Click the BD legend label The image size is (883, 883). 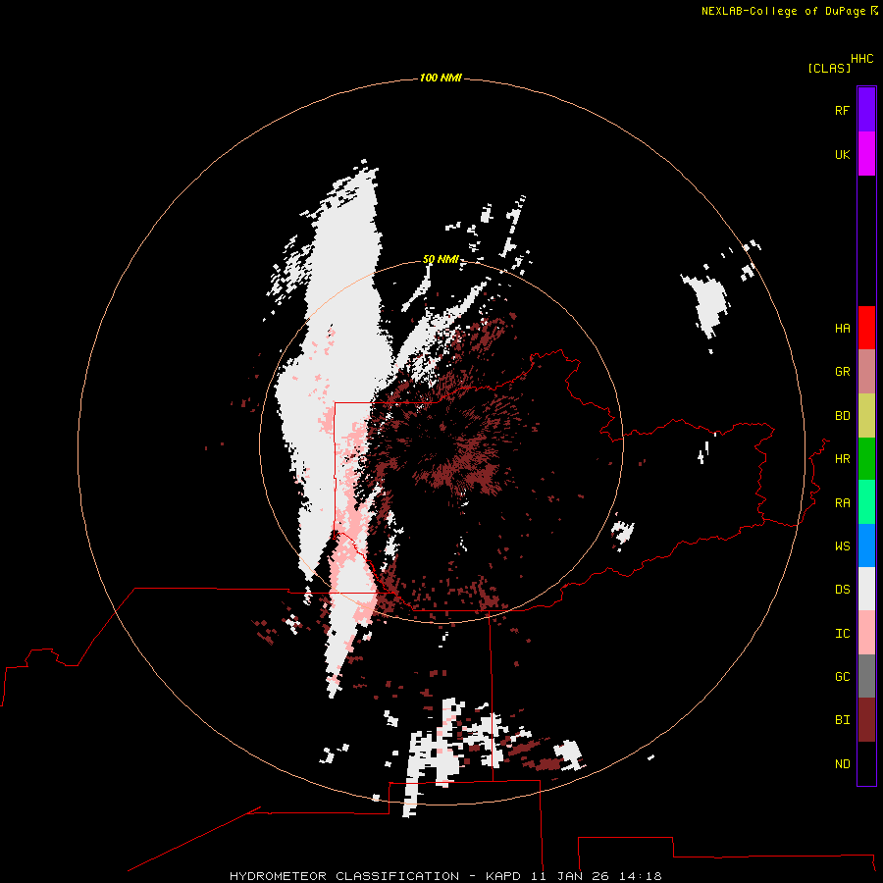tap(842, 416)
